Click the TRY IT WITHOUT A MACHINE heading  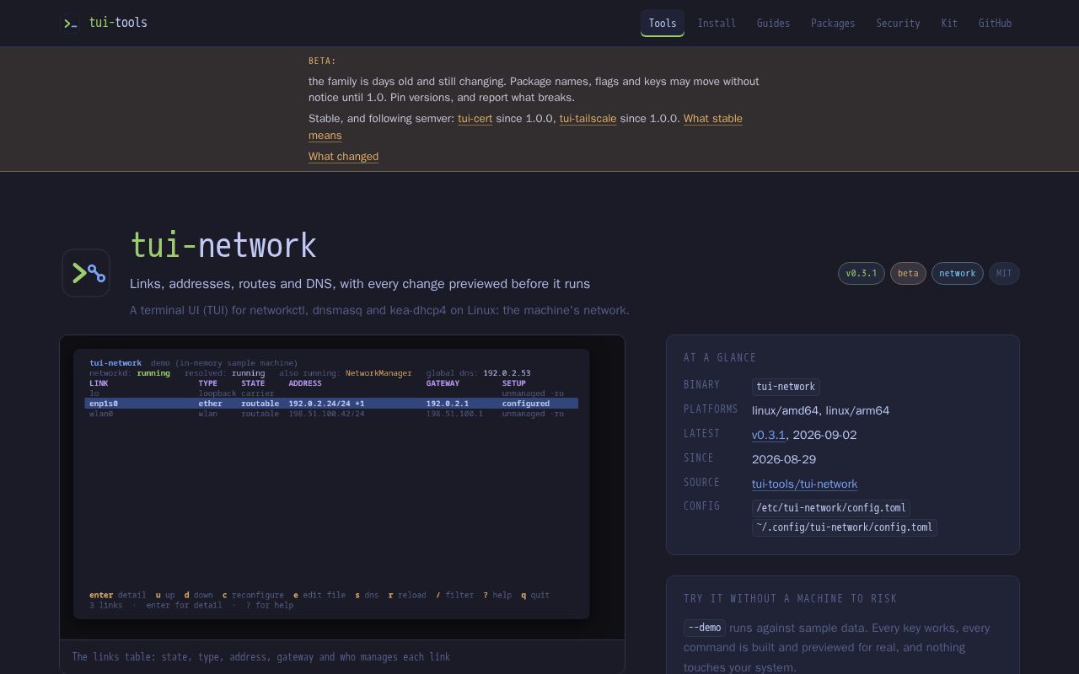click(790, 599)
